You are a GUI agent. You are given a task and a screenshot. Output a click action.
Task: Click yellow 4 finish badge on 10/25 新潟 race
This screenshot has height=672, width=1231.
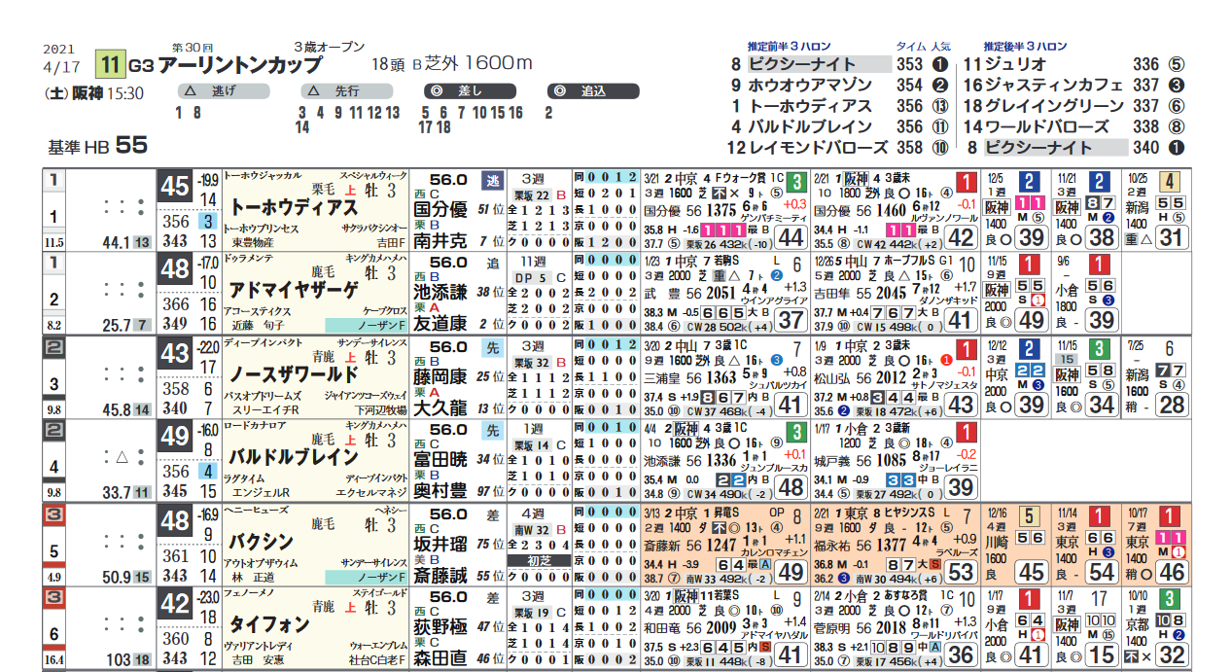point(1171,182)
